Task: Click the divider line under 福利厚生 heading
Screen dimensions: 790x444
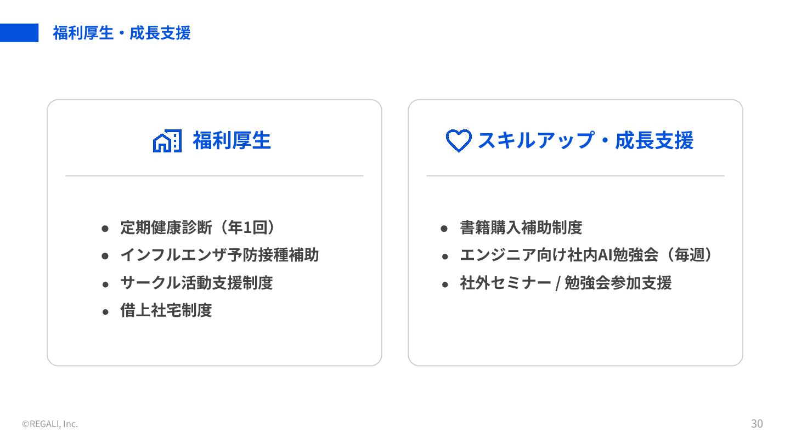Action: (x=215, y=176)
